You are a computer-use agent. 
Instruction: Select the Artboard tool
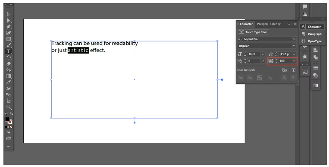[x=9, y=101]
